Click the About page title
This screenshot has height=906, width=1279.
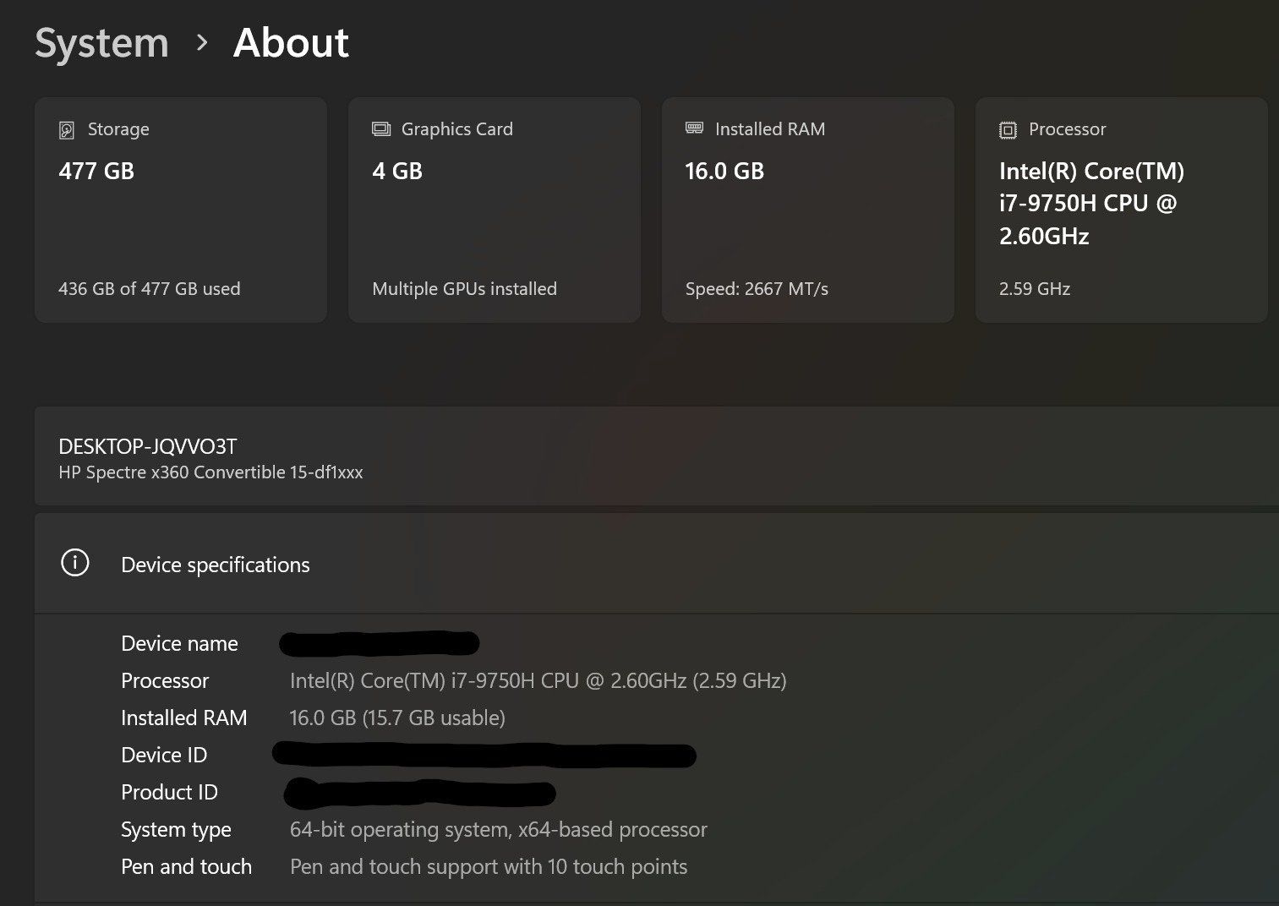(x=291, y=42)
